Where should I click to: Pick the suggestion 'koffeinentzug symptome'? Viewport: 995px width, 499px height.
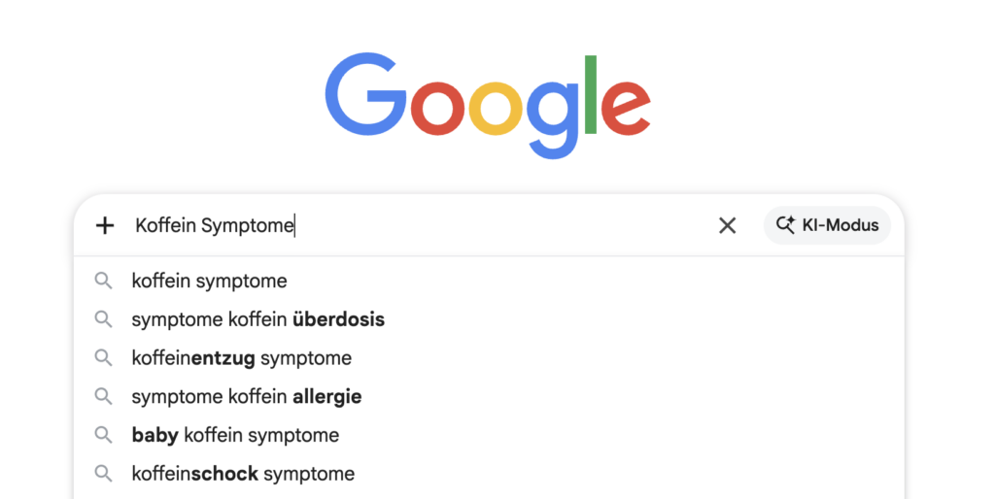tap(242, 358)
